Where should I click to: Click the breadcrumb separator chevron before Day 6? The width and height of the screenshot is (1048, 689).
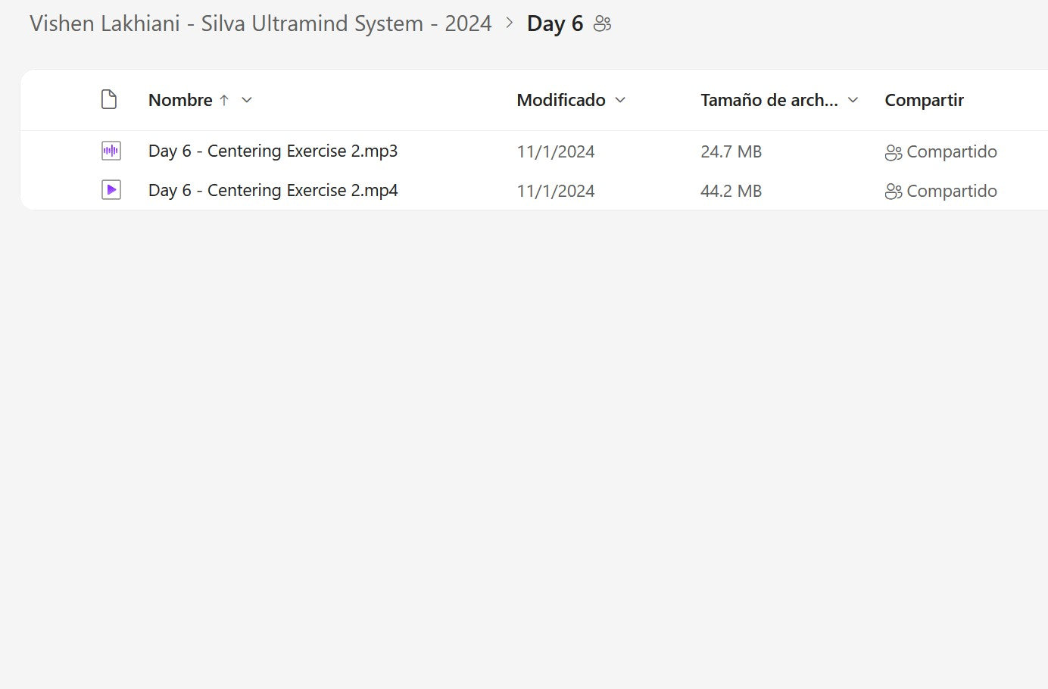[510, 23]
